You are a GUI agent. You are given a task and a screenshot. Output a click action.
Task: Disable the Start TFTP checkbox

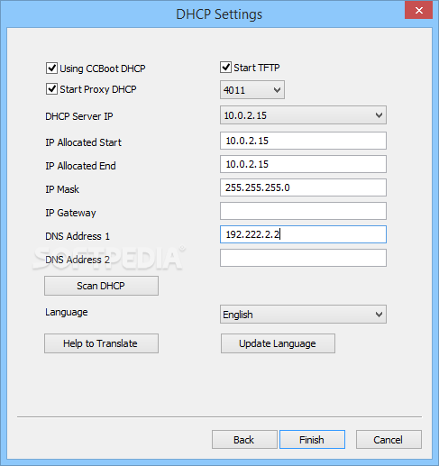coord(225,68)
